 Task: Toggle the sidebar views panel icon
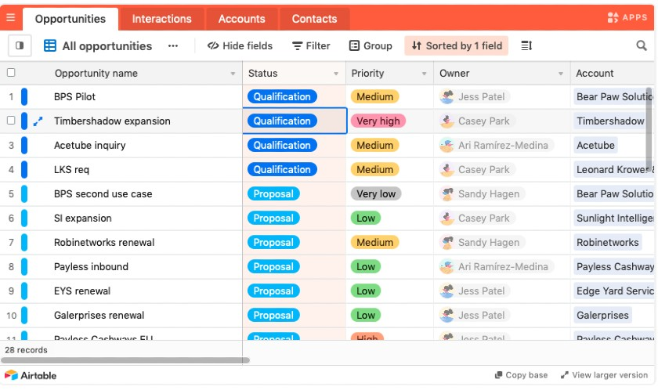(20, 46)
